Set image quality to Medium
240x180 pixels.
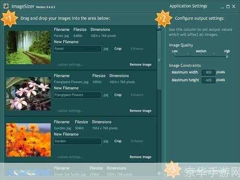[x=201, y=51]
